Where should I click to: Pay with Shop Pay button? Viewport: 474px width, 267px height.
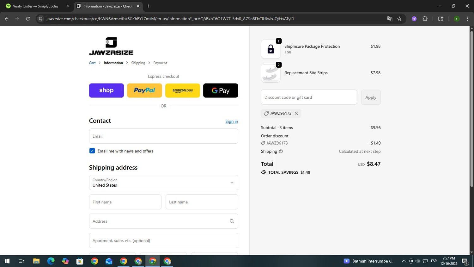(106, 90)
